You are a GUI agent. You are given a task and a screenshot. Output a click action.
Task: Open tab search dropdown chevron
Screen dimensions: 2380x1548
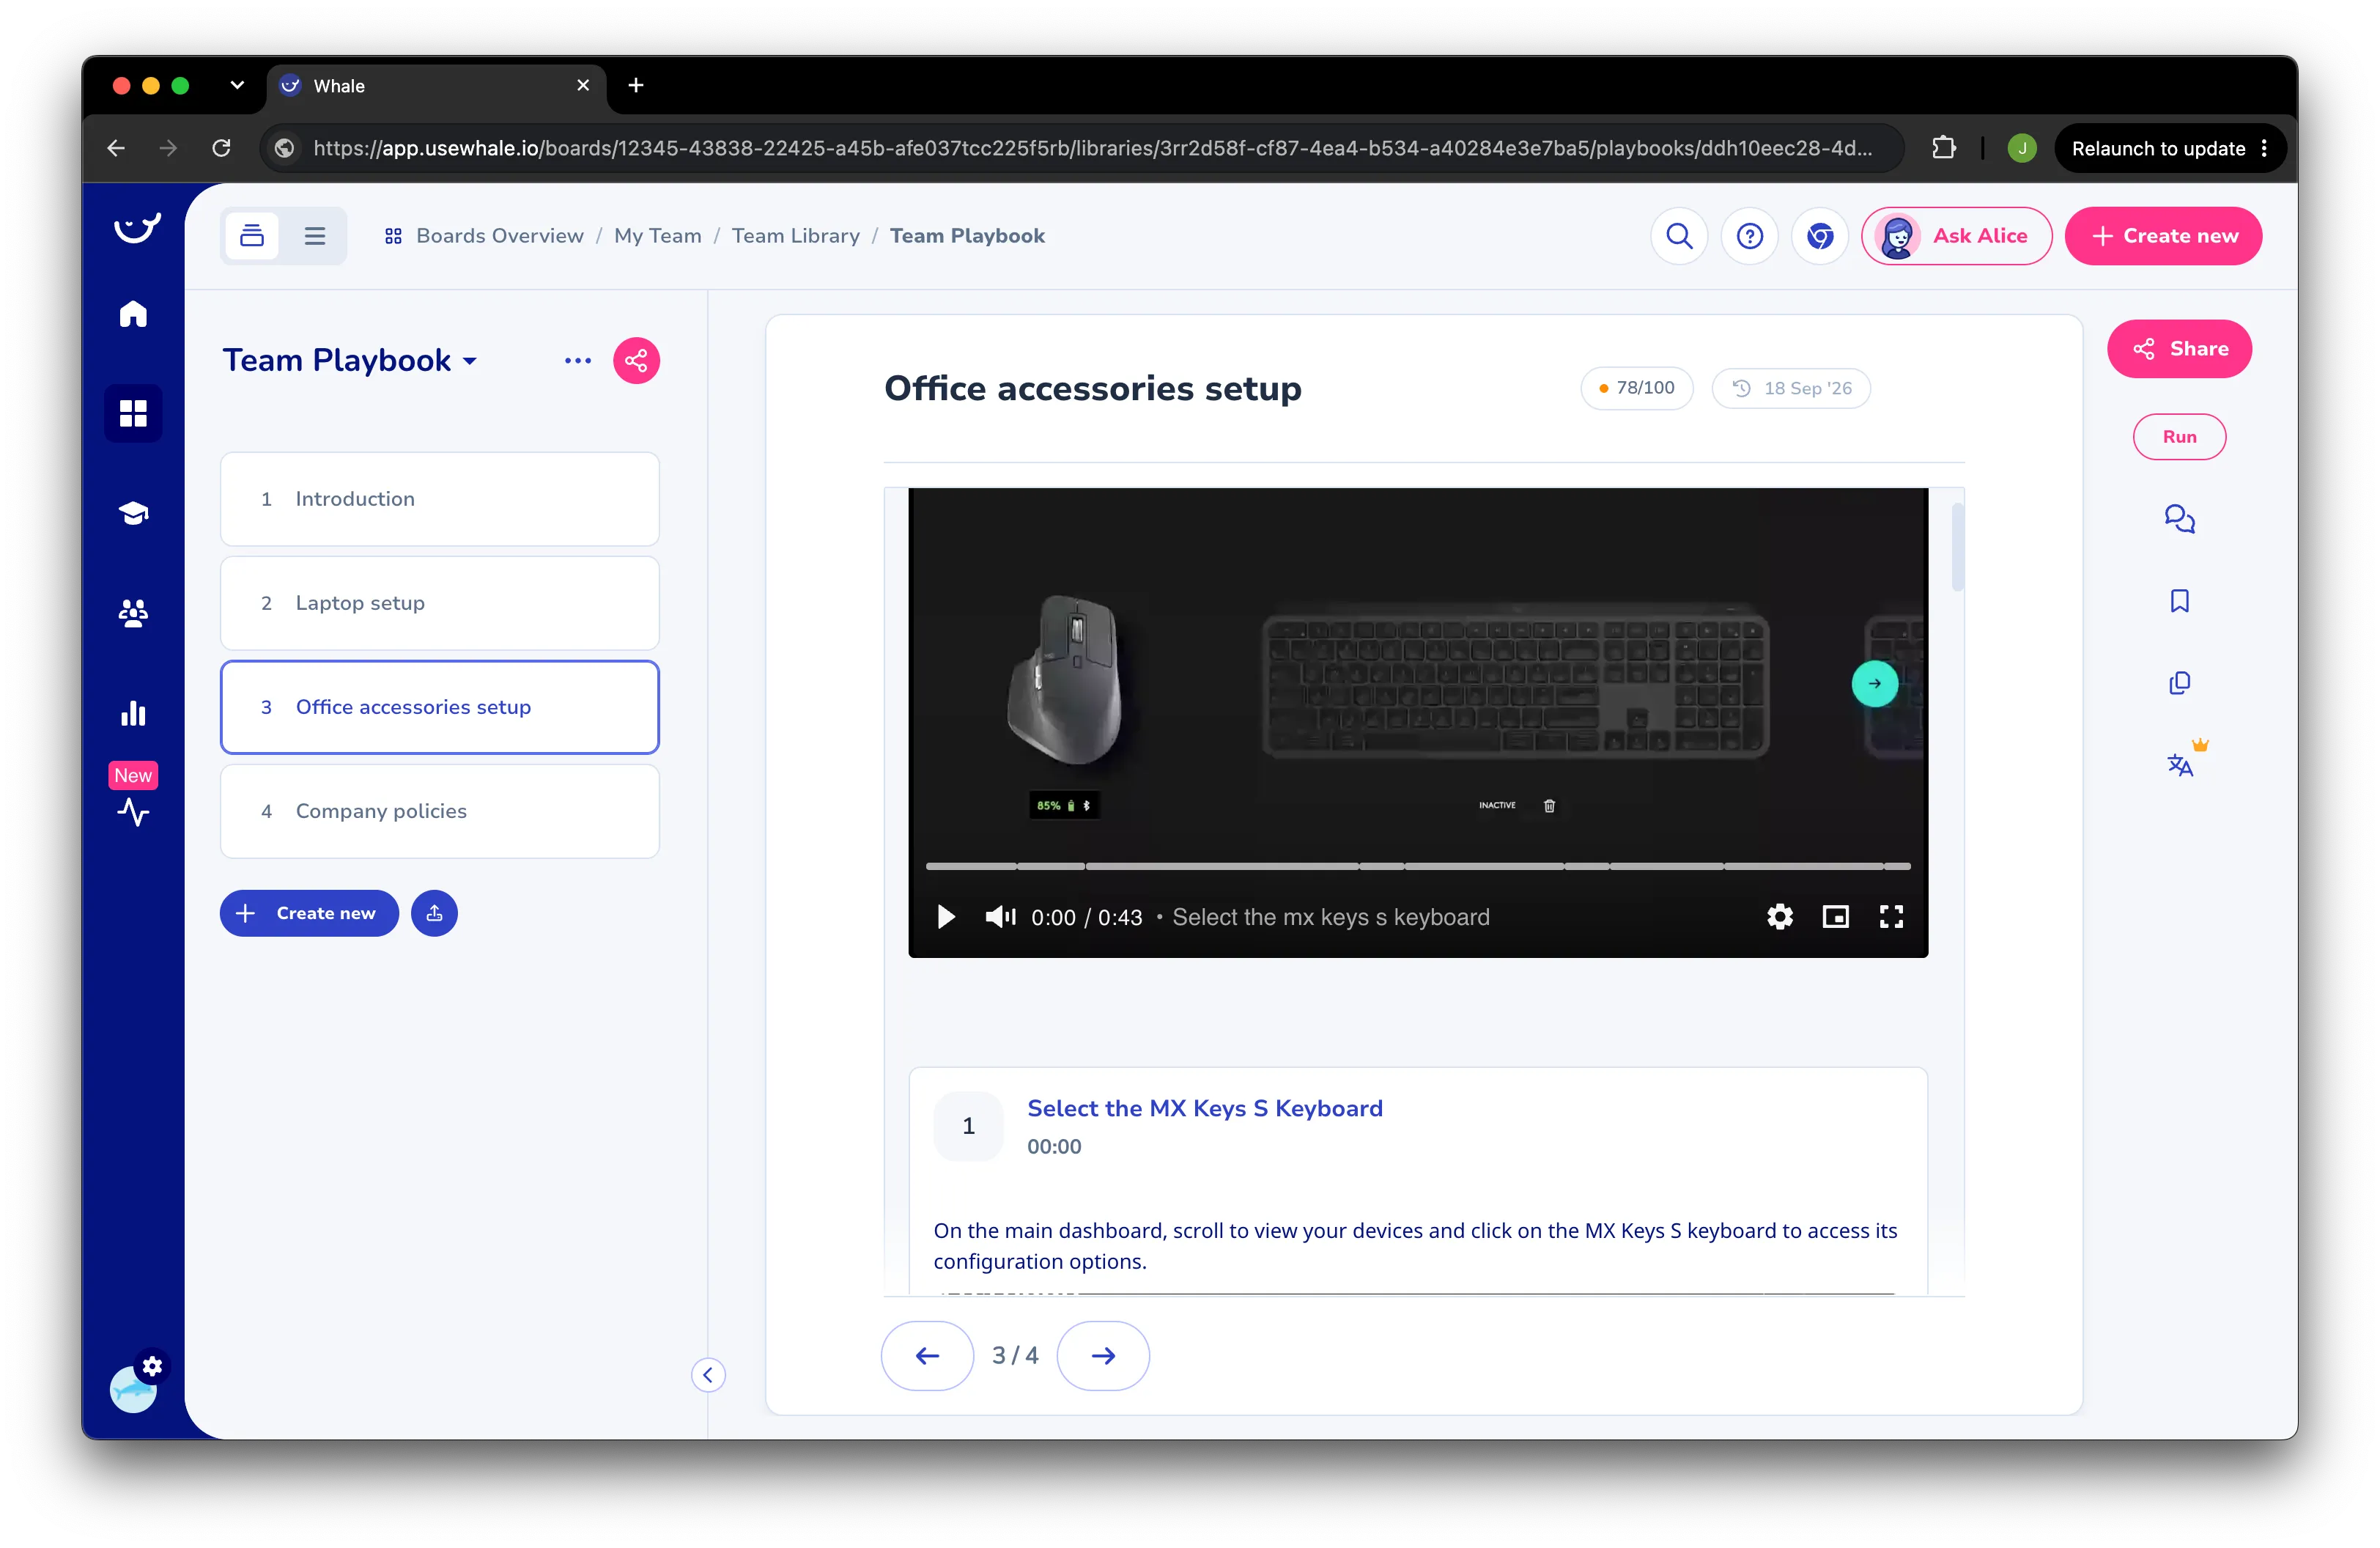[x=237, y=86]
